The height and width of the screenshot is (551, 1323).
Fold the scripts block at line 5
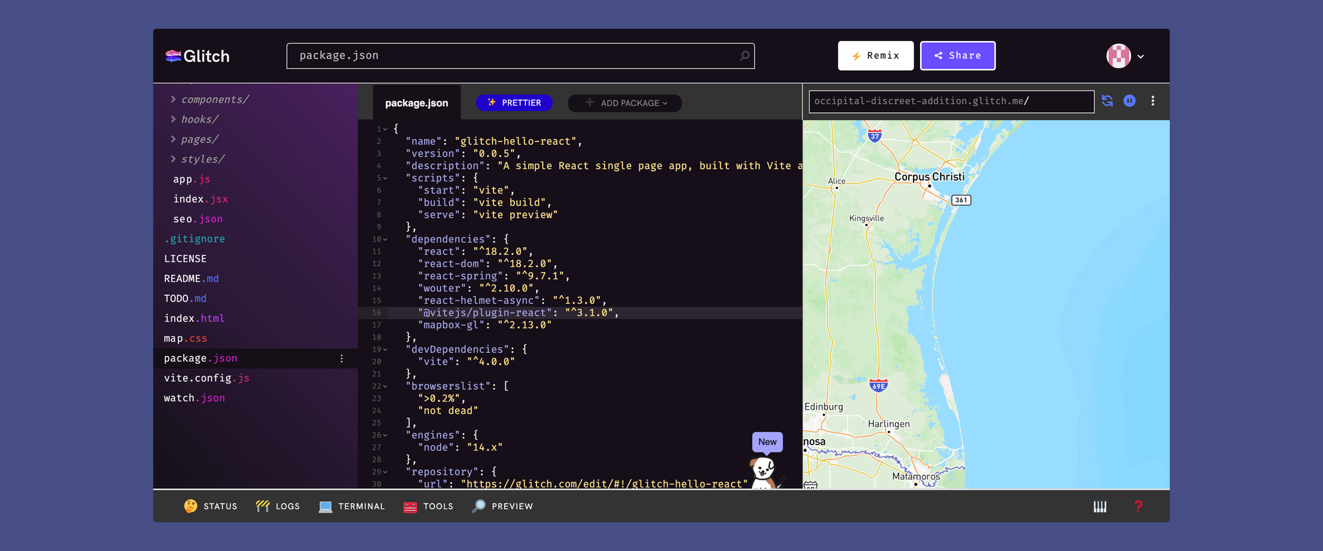(x=385, y=178)
